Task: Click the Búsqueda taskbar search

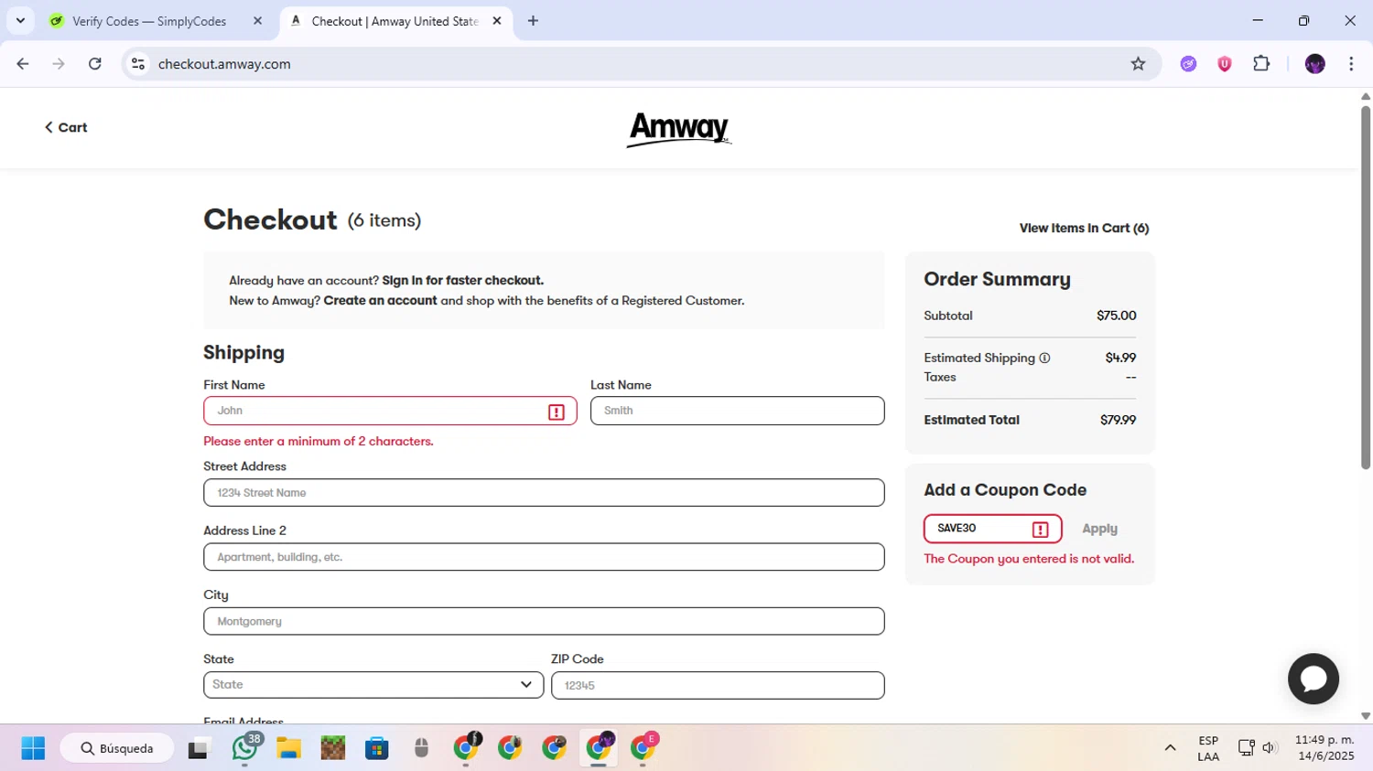Action: pyautogui.click(x=117, y=748)
